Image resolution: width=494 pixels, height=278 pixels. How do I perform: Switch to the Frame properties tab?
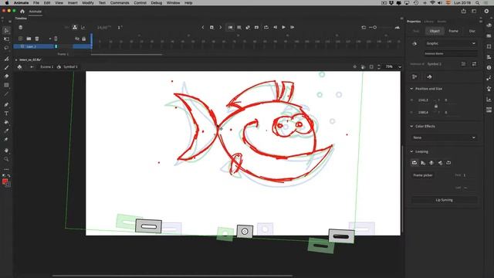(453, 31)
